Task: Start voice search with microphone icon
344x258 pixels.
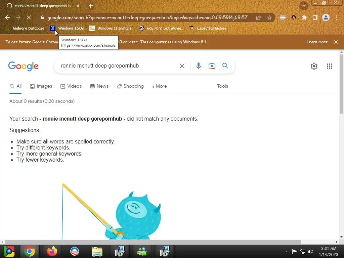Action: [198, 66]
